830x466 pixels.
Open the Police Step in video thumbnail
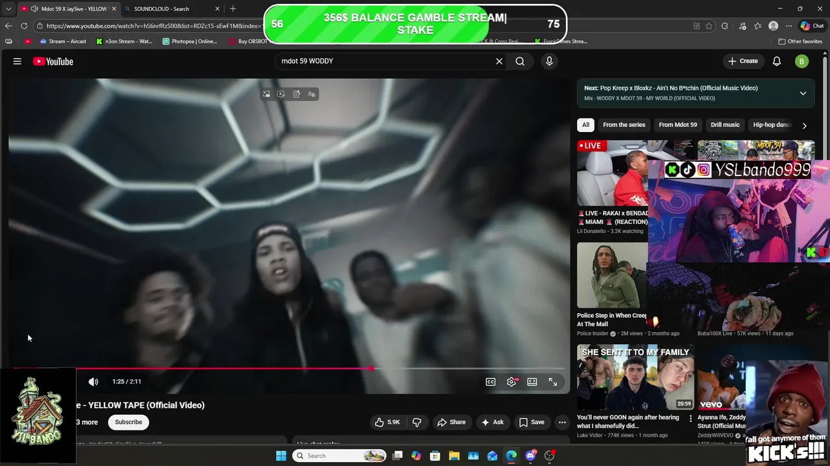coord(612,275)
